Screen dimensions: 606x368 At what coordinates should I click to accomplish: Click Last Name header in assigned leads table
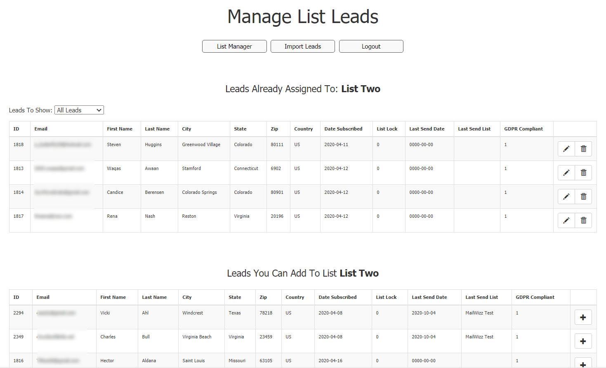[157, 129]
